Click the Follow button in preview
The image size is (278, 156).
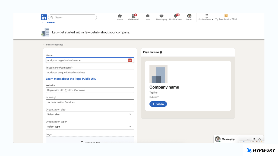pyautogui.click(x=158, y=104)
